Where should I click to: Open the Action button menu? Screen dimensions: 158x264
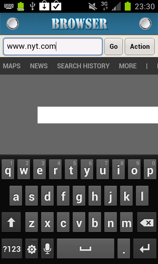140,47
